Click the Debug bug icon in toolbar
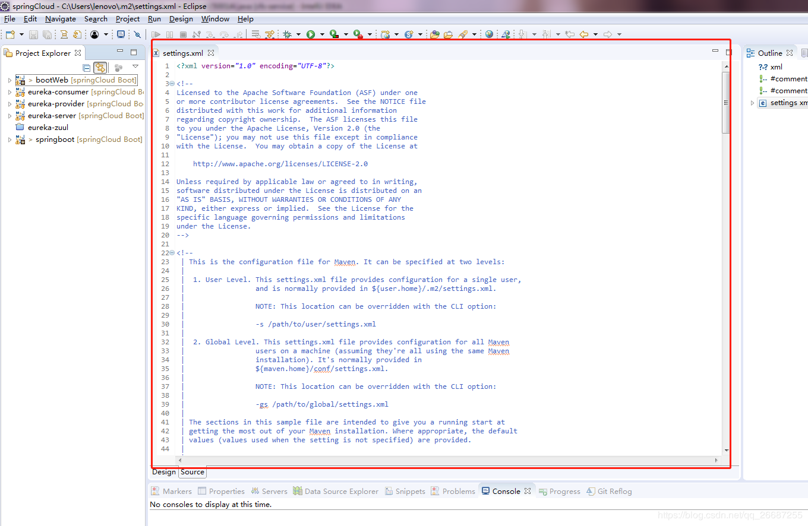This screenshot has height=526, width=808. point(288,35)
